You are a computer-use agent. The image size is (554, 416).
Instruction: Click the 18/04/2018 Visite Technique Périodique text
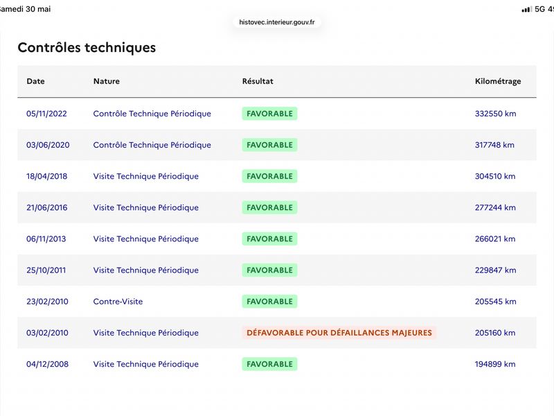[x=145, y=177]
